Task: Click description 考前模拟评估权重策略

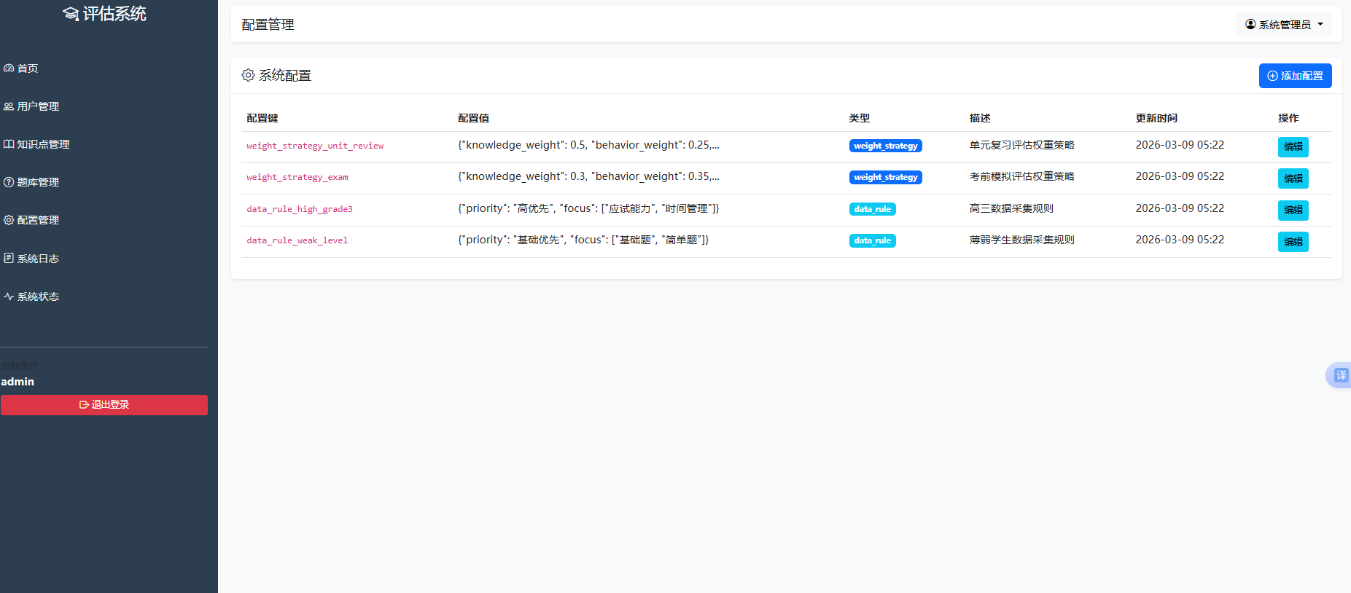Action: [1021, 176]
